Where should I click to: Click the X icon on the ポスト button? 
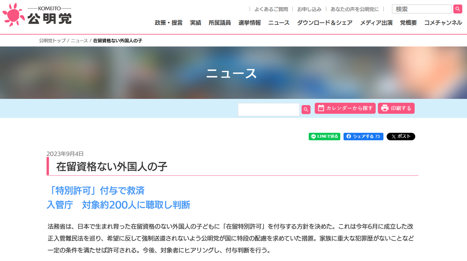394,136
